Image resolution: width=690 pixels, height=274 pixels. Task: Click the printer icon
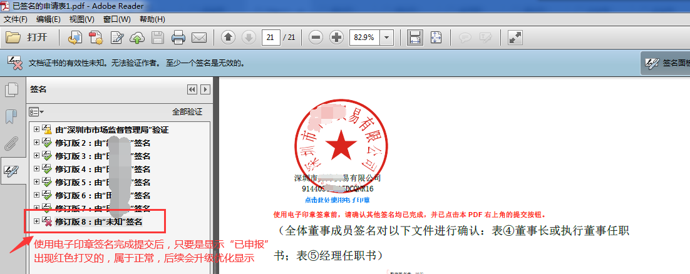[178, 38]
